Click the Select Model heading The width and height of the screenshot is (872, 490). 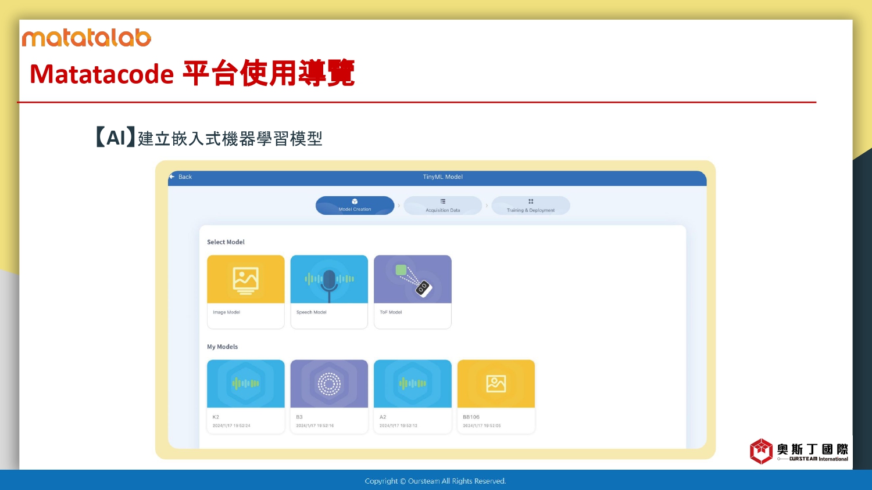click(226, 242)
